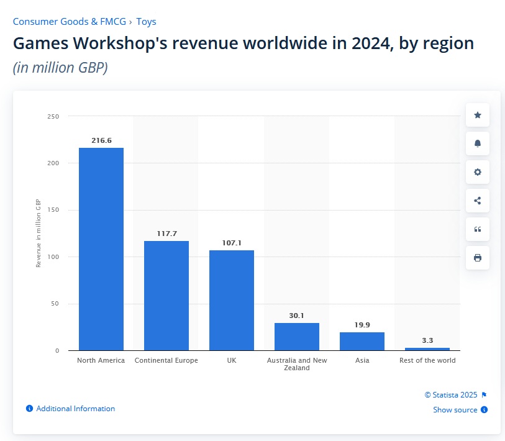Click the 107.1 value label

232,243
